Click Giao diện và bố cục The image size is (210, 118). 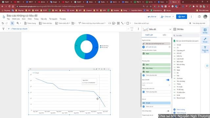(141, 23)
